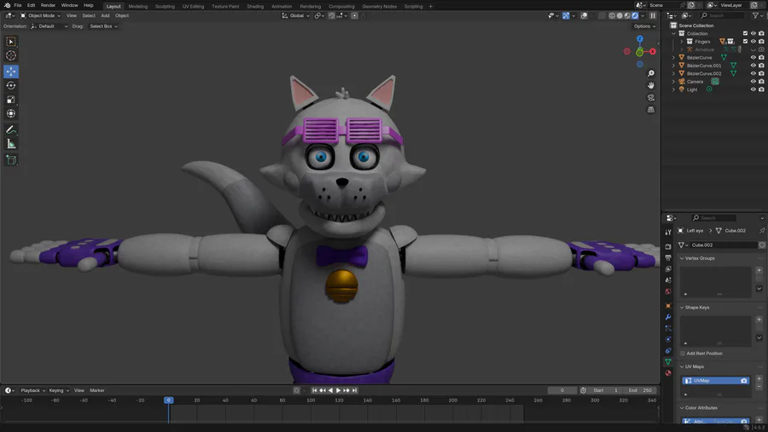The height and width of the screenshot is (432, 768).
Task: Toggle Collection exclude checkbox
Action: pyautogui.click(x=746, y=34)
